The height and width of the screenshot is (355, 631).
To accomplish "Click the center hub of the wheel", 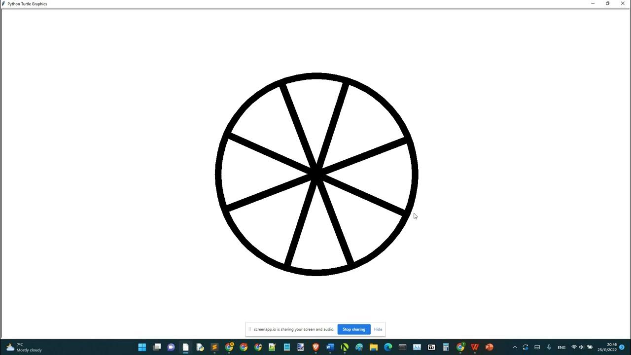I will (x=316, y=174).
